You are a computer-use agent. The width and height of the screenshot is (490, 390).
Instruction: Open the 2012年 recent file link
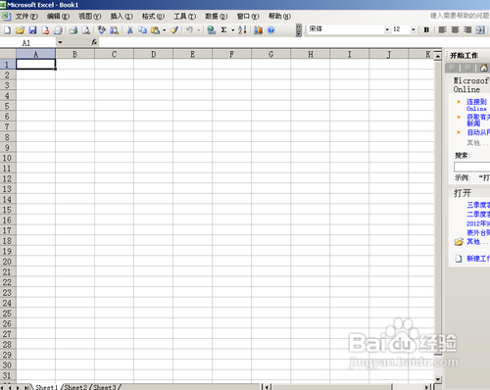click(x=478, y=223)
